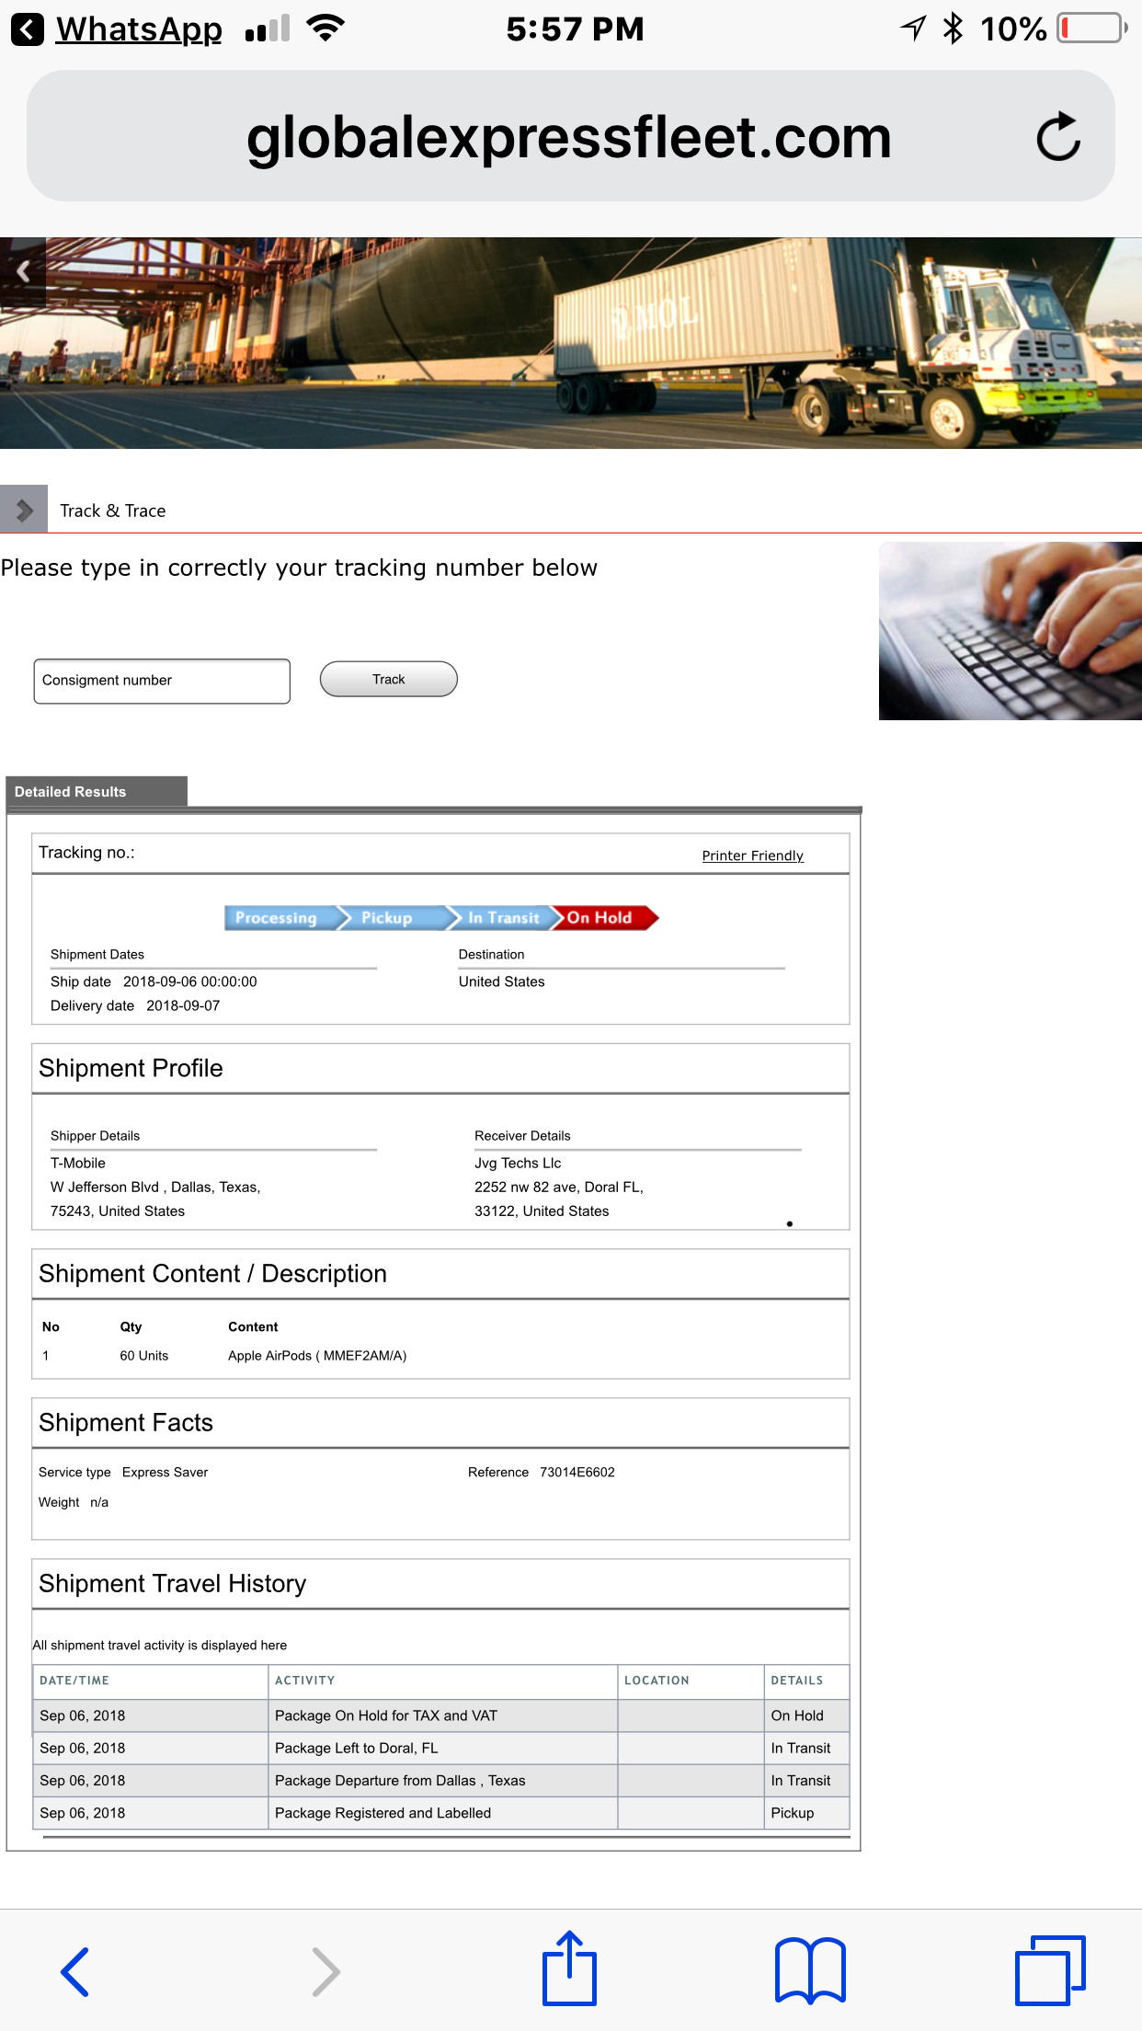Tap delivery date 2018-09-07
1142x2031 pixels.
(x=183, y=1005)
